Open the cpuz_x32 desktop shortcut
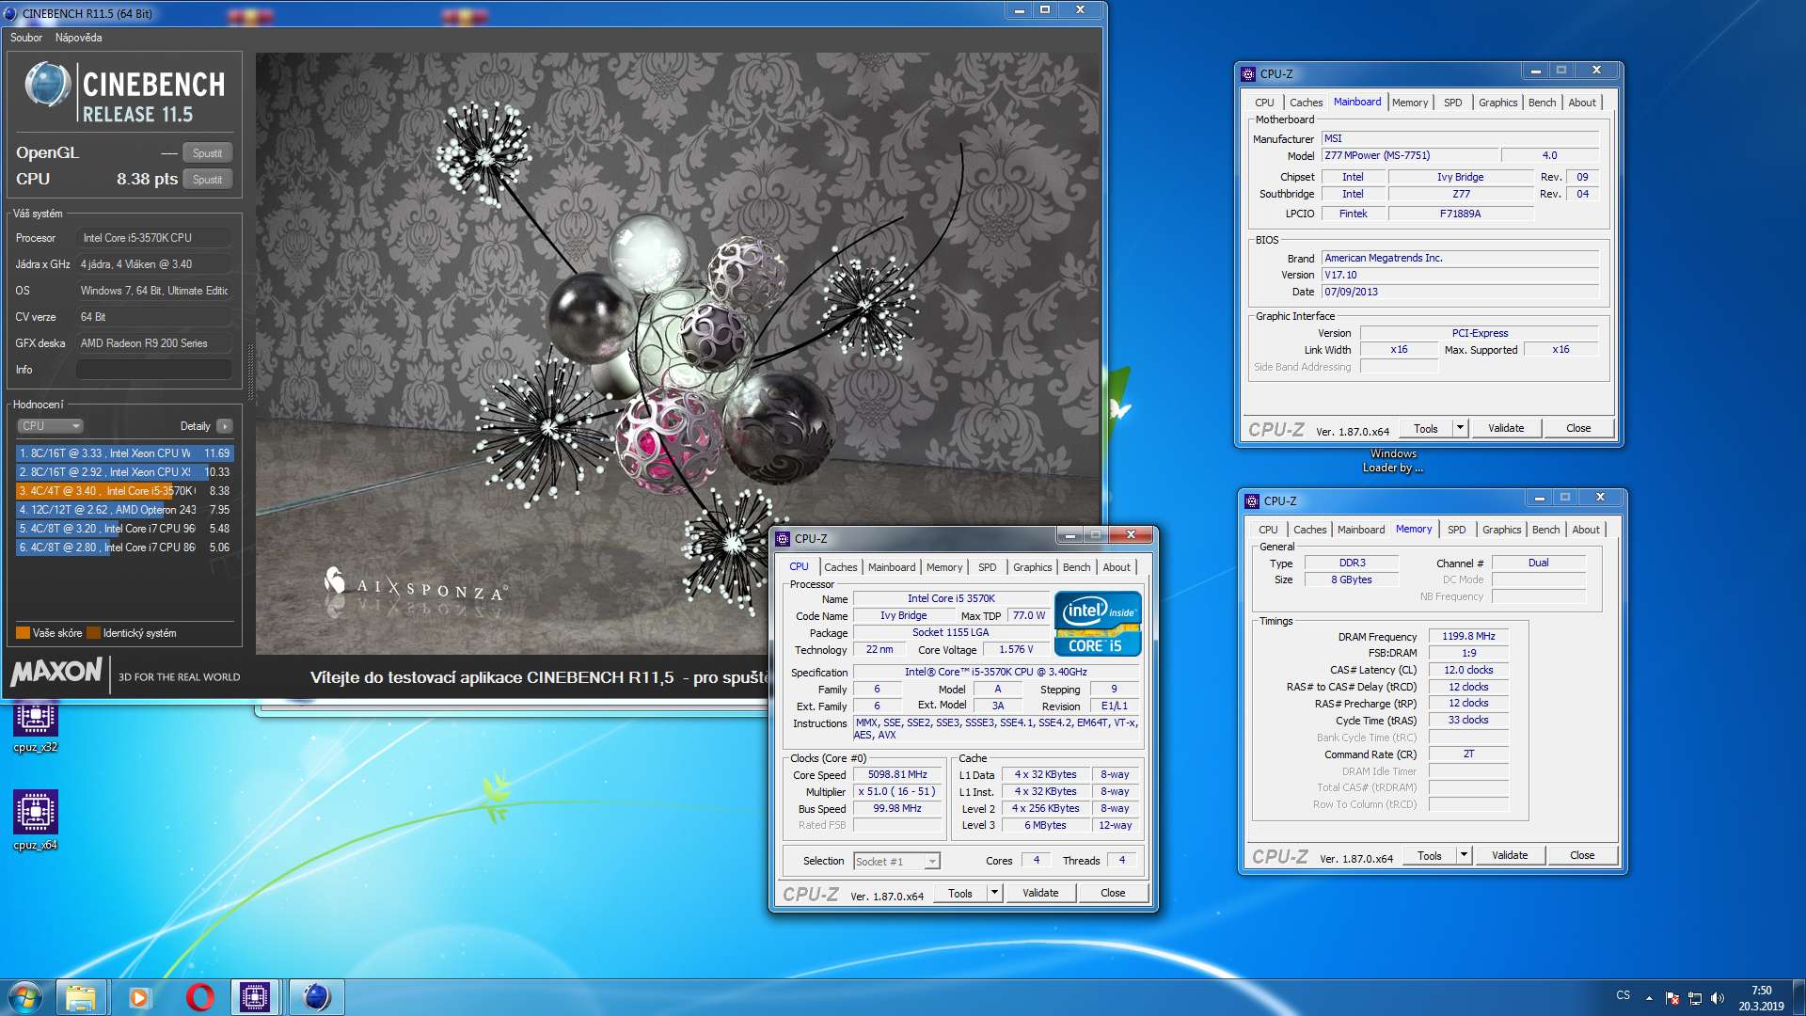The image size is (1806, 1016). (36, 726)
